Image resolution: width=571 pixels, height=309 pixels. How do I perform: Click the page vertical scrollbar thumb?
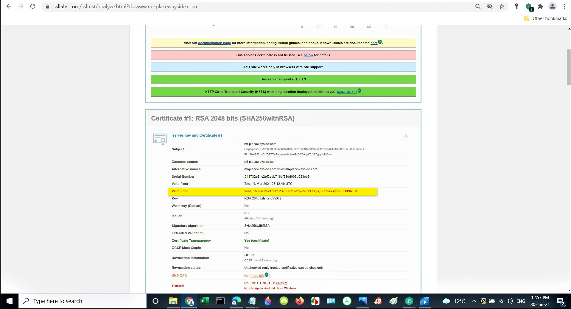pyautogui.click(x=569, y=67)
